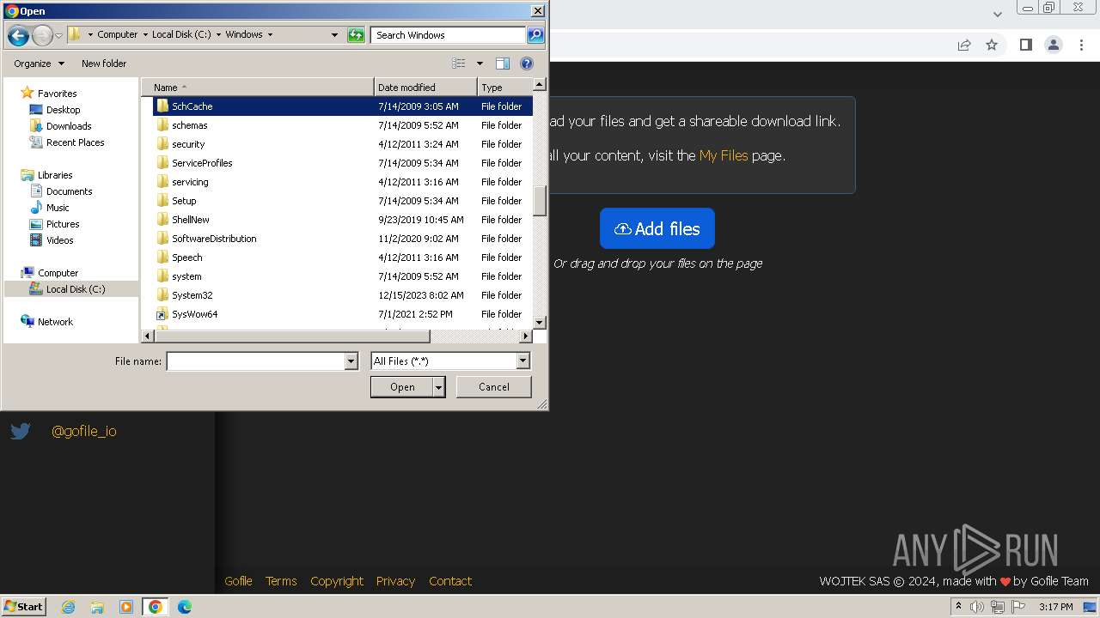This screenshot has height=618, width=1100.
Task: Click the System32 folder icon
Action: (162, 295)
